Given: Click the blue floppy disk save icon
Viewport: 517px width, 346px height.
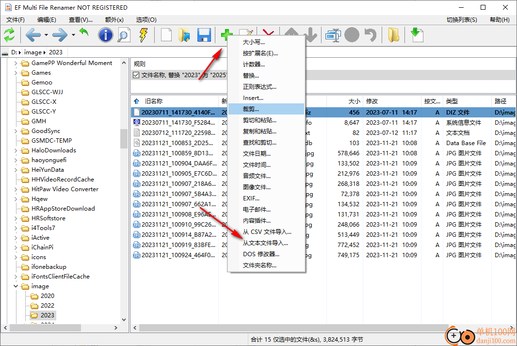Looking at the screenshot, I should pos(204,35).
